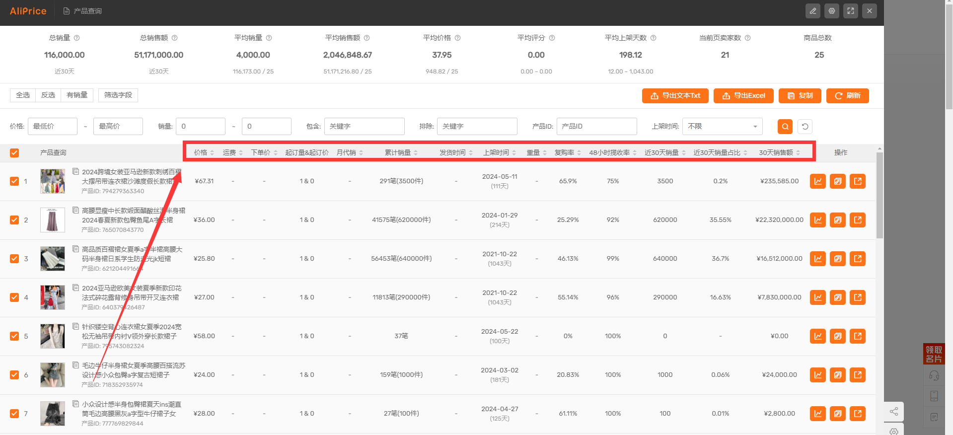Click orange search icon button
Viewport: 953px width, 435px height.
pos(785,127)
